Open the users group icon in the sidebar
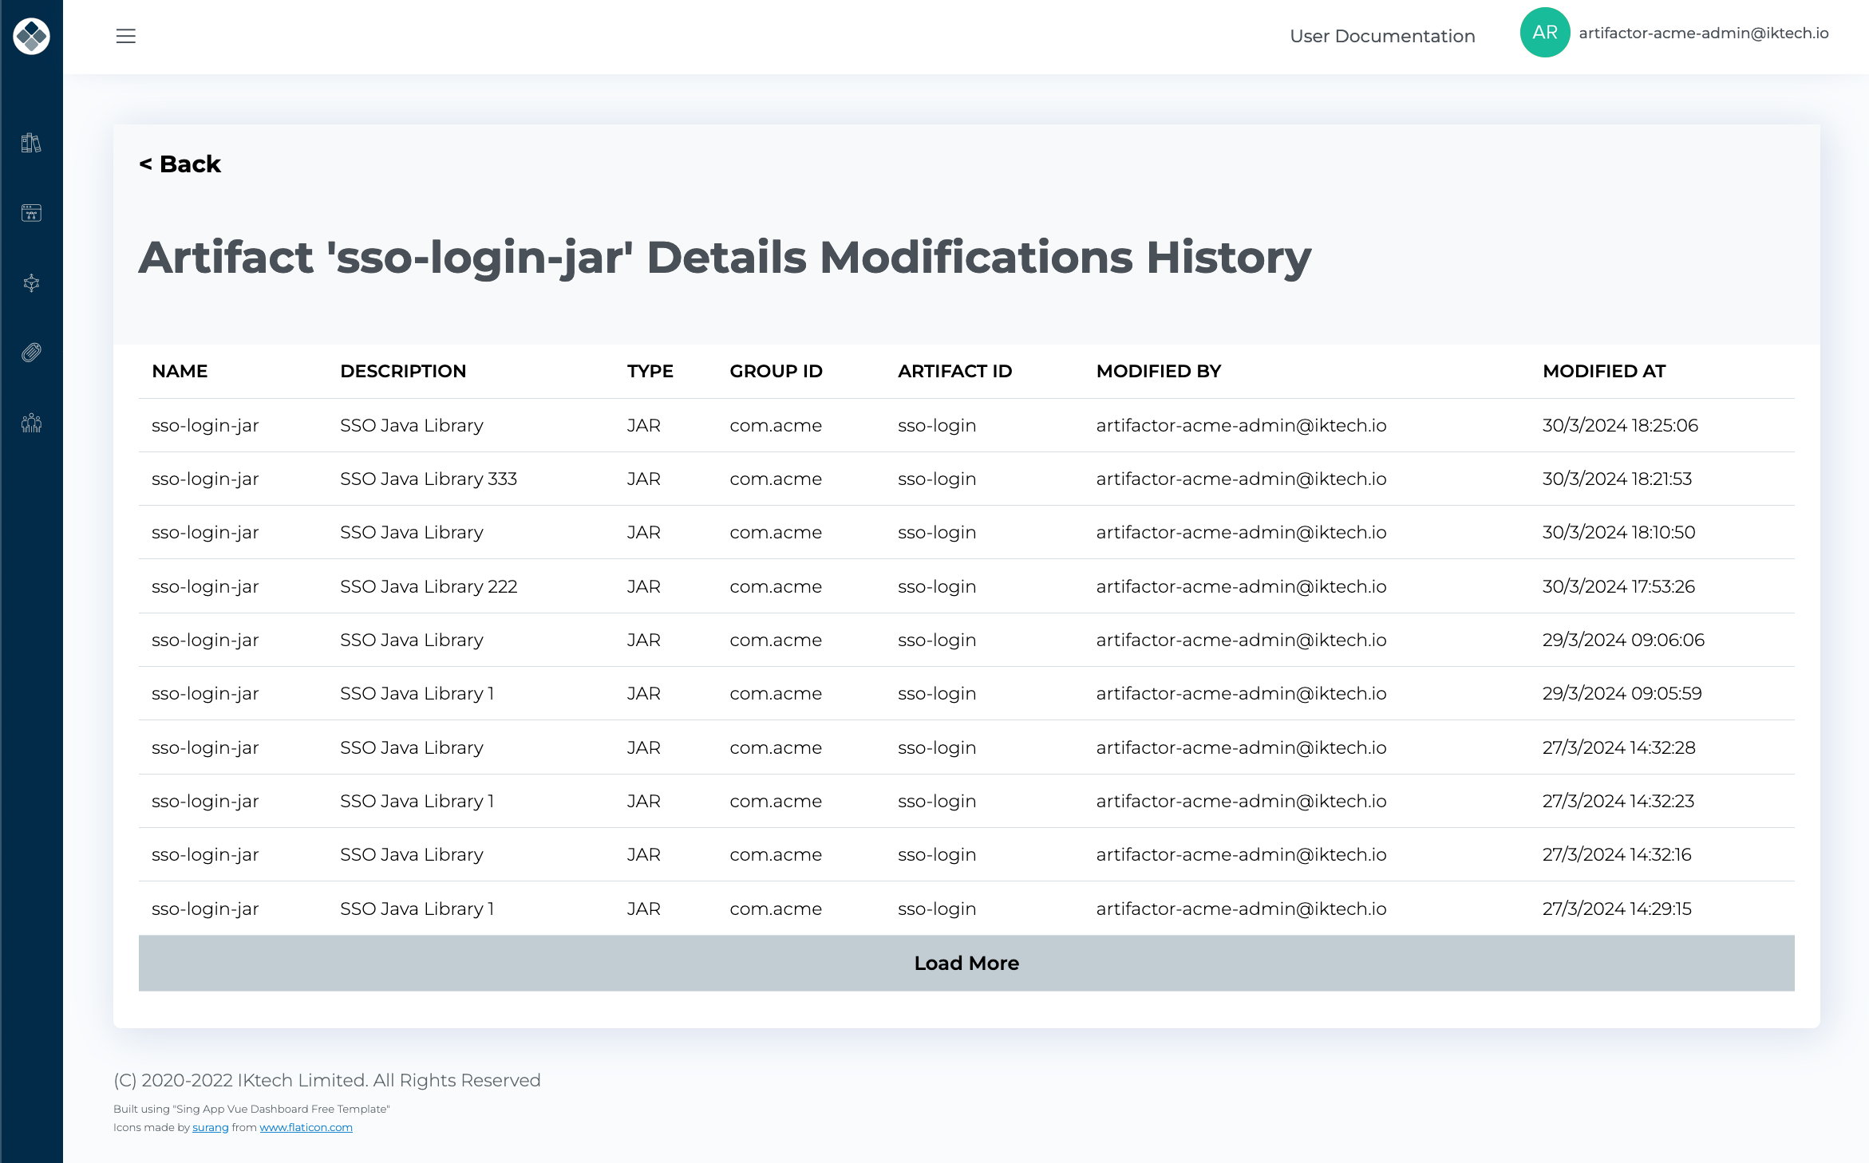 (31, 423)
